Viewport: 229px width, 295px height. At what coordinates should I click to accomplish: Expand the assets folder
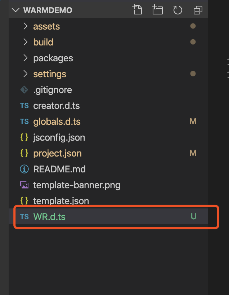pos(25,26)
